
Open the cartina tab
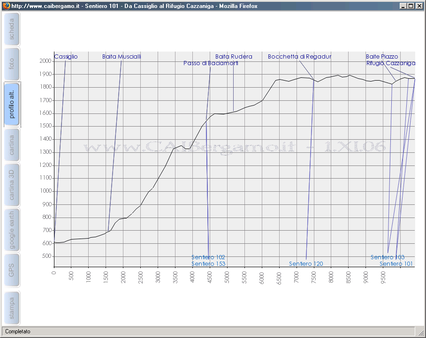point(12,145)
